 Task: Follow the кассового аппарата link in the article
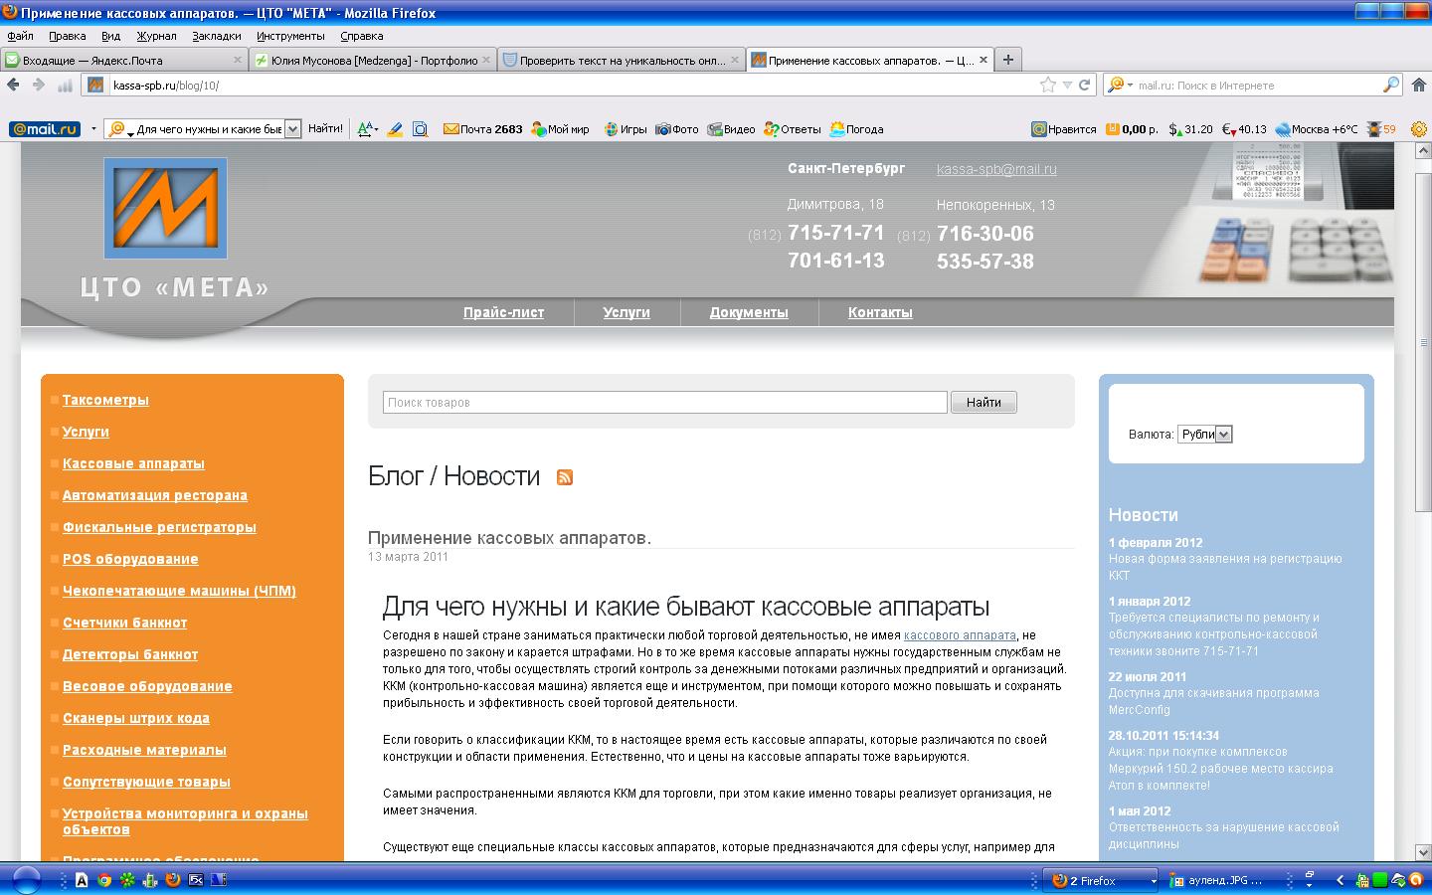click(x=960, y=635)
